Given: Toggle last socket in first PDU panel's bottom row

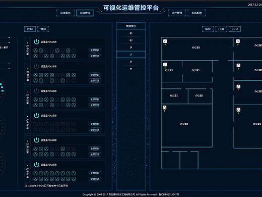Looking at the screenshot, I should pyautogui.click(x=74, y=56).
